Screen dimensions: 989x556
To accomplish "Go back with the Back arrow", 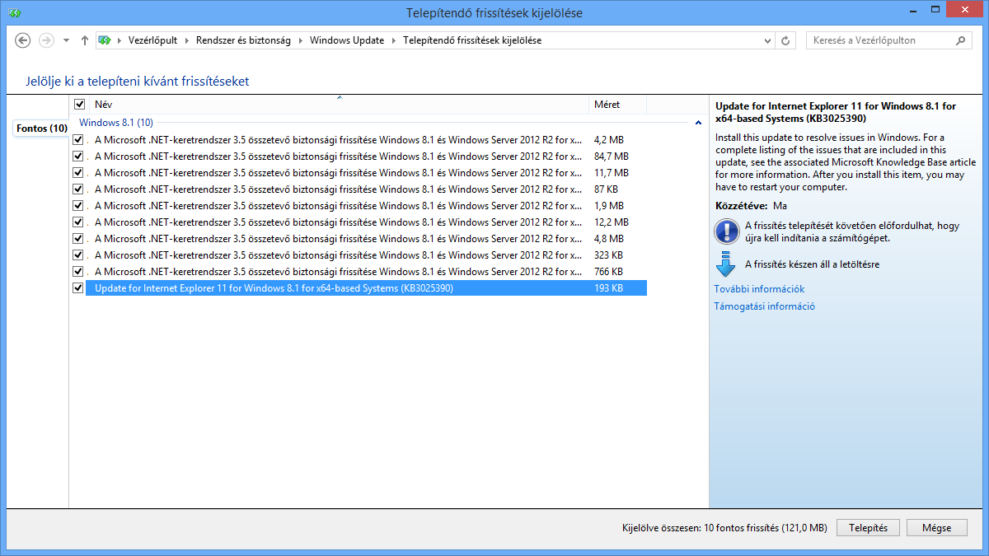I will pyautogui.click(x=23, y=40).
